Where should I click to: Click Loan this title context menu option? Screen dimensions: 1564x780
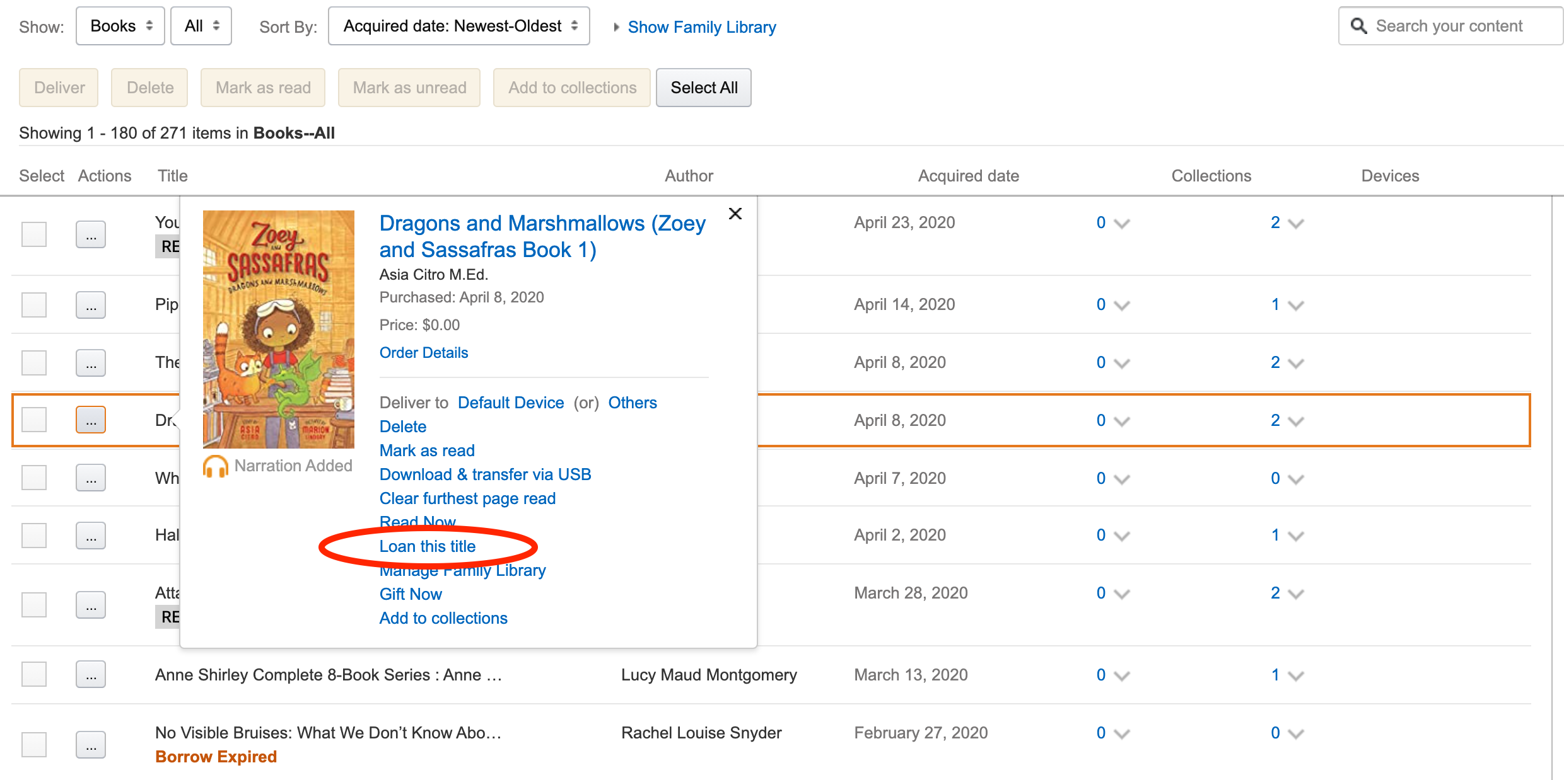tap(428, 546)
